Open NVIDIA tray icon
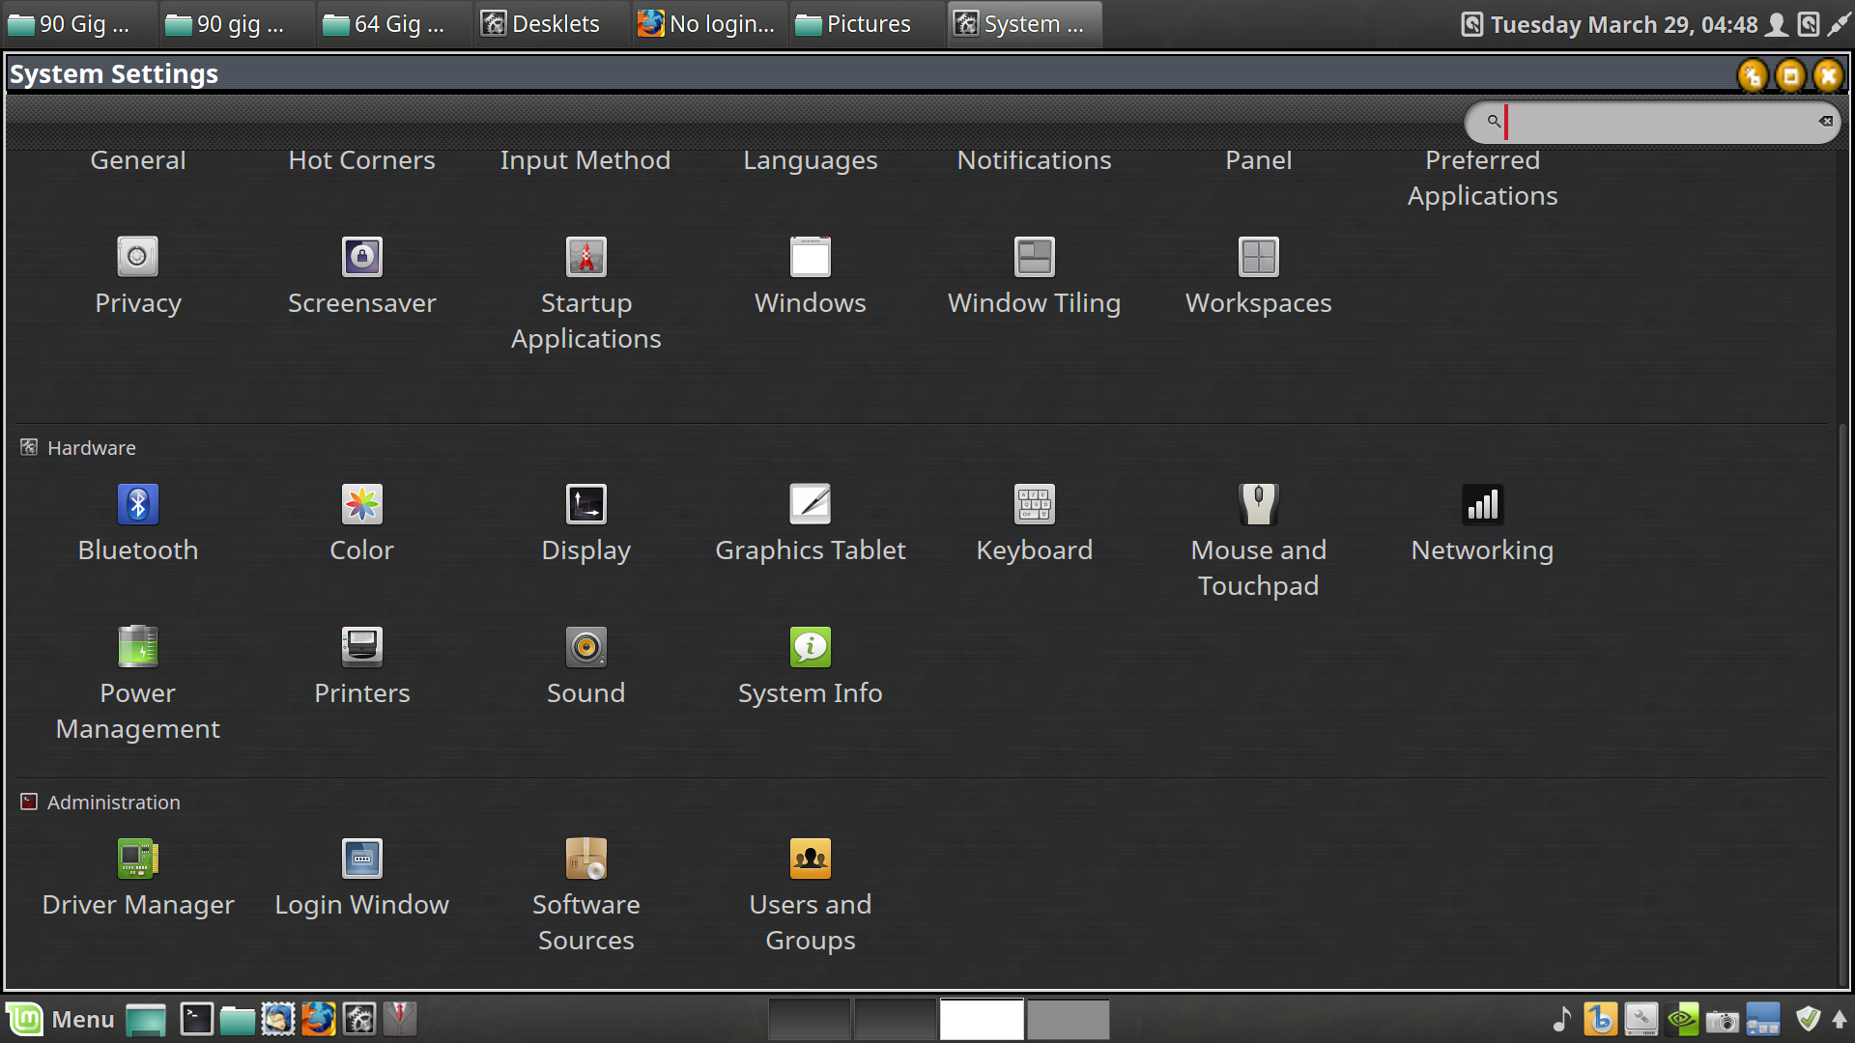 (x=1682, y=1019)
